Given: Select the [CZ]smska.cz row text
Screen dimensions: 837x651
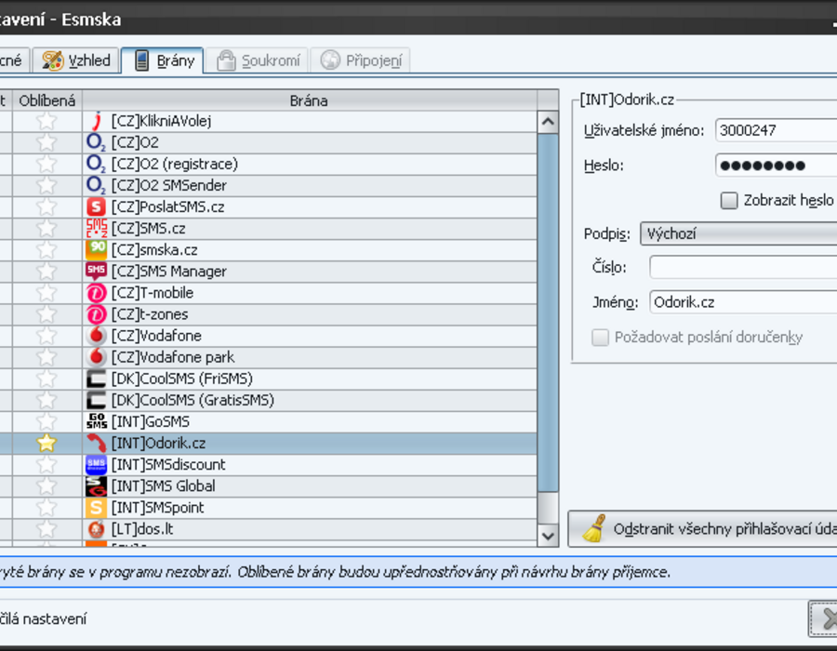Looking at the screenshot, I should click(154, 250).
